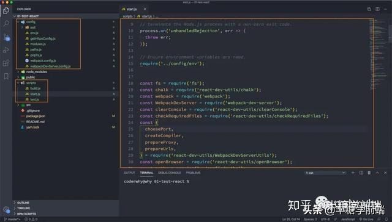This screenshot has width=392, height=222.
Task: Click the notifications bell in status bar
Action: 386,220
